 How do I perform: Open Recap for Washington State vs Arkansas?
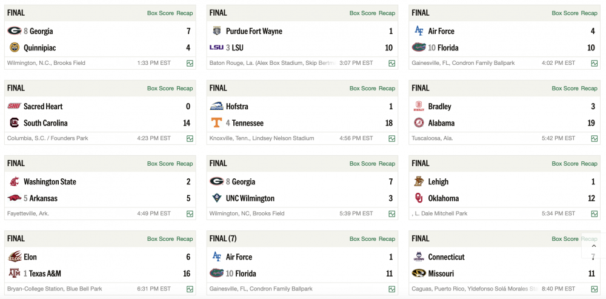pos(184,164)
